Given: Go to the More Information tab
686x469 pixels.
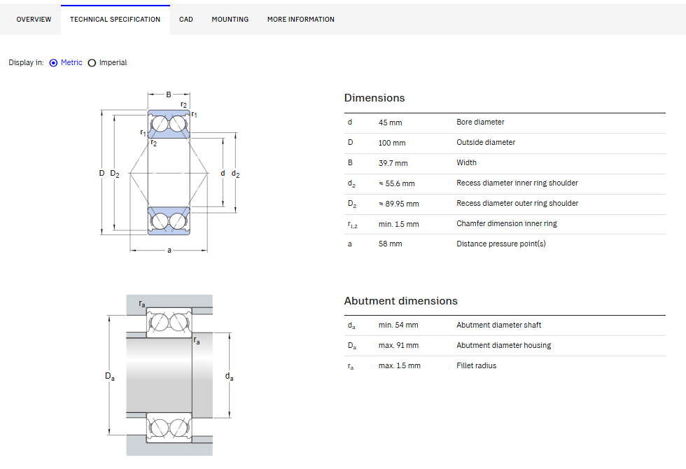Looking at the screenshot, I should (301, 20).
